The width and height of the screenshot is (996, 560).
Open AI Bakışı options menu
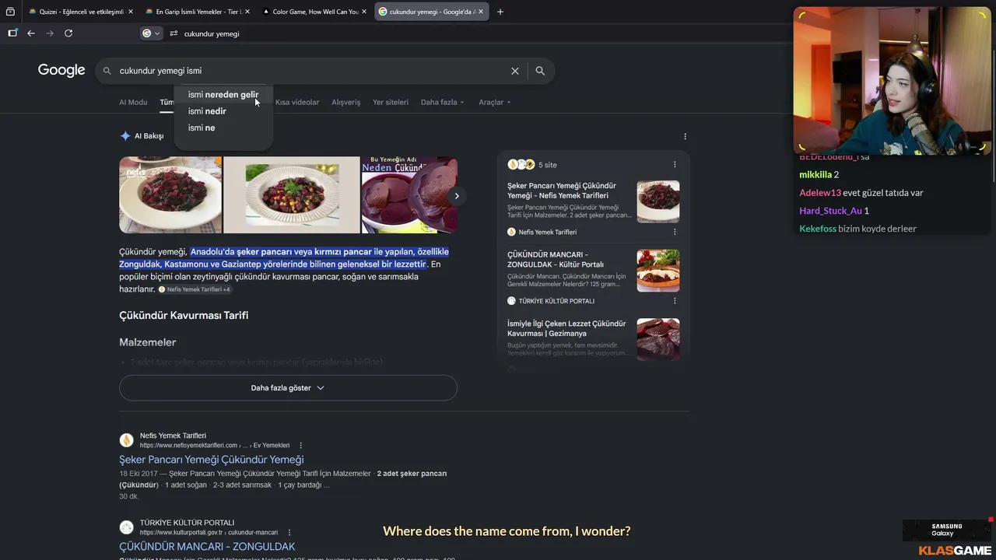click(685, 136)
